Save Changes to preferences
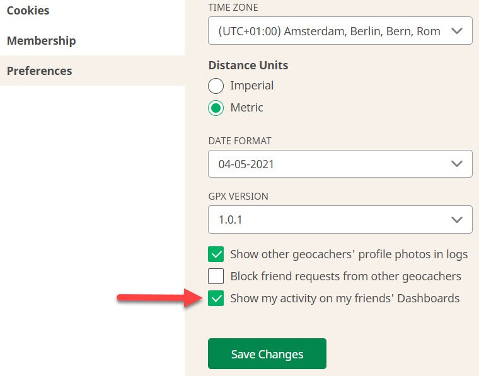Viewport: 479px width, 376px height. 267,354
